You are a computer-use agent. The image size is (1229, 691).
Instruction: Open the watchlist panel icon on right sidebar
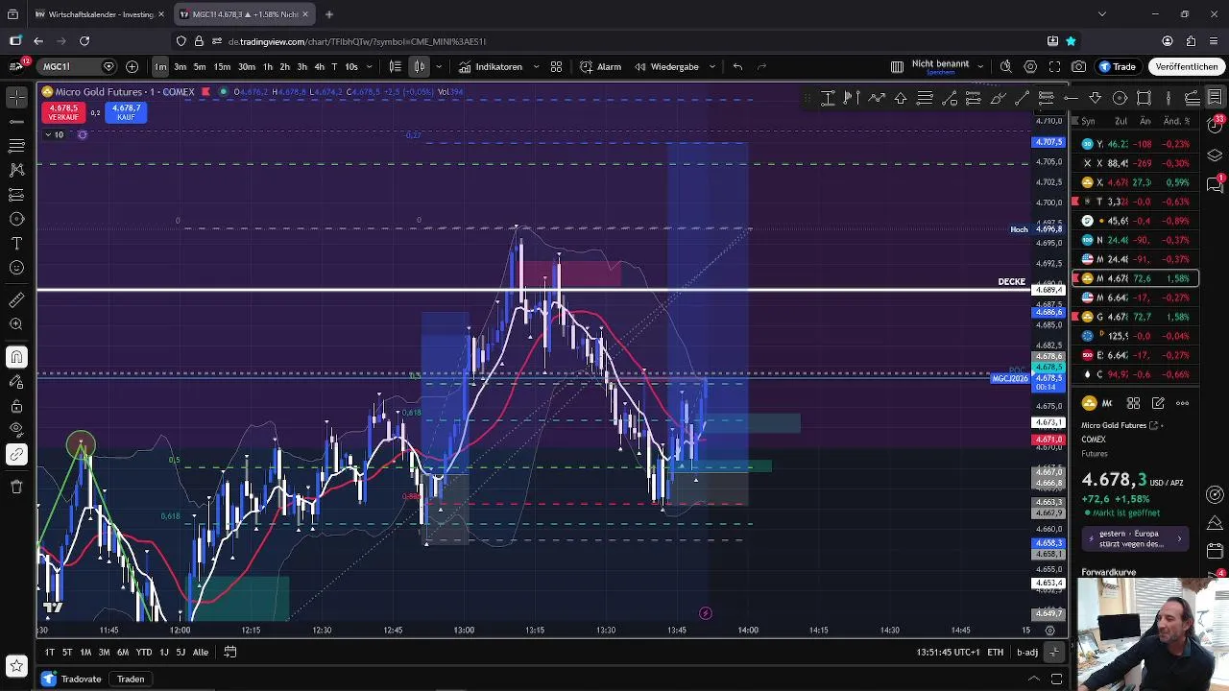(1215, 97)
